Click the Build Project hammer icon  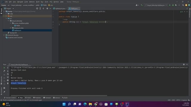click(141, 5)
